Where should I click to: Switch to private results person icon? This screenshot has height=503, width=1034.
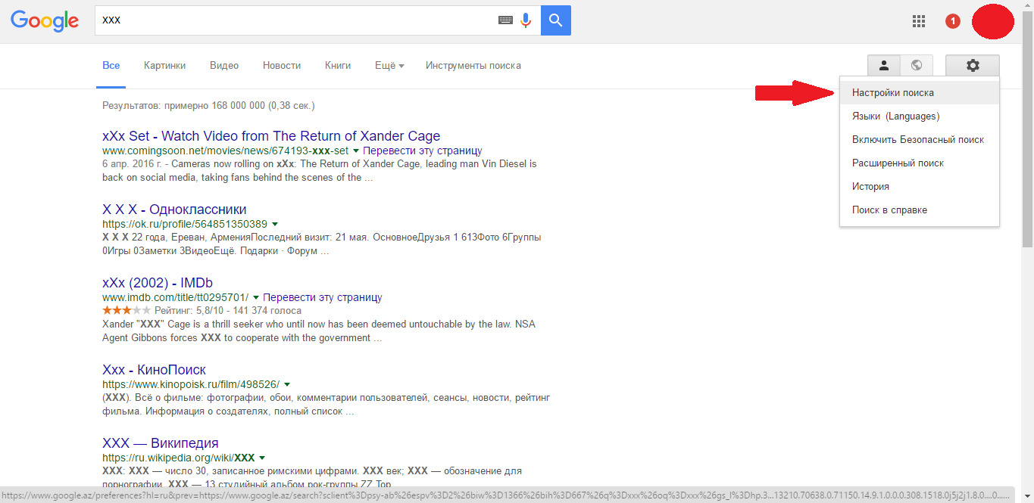pos(883,66)
